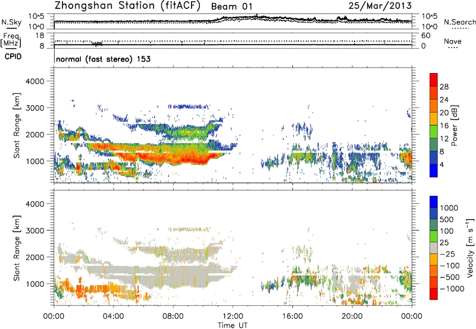Click the 'Velocity [m s⁻¹]' colorbar label
The image size is (476, 329).
pos(470,248)
